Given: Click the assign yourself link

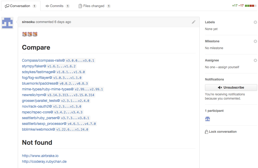Looking at the screenshot, I should point(229,67).
